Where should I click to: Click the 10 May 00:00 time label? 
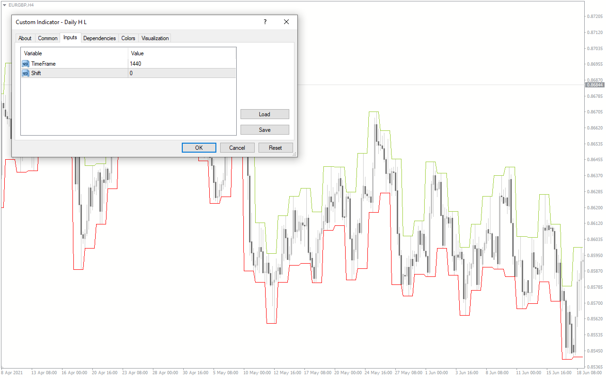[258, 373]
